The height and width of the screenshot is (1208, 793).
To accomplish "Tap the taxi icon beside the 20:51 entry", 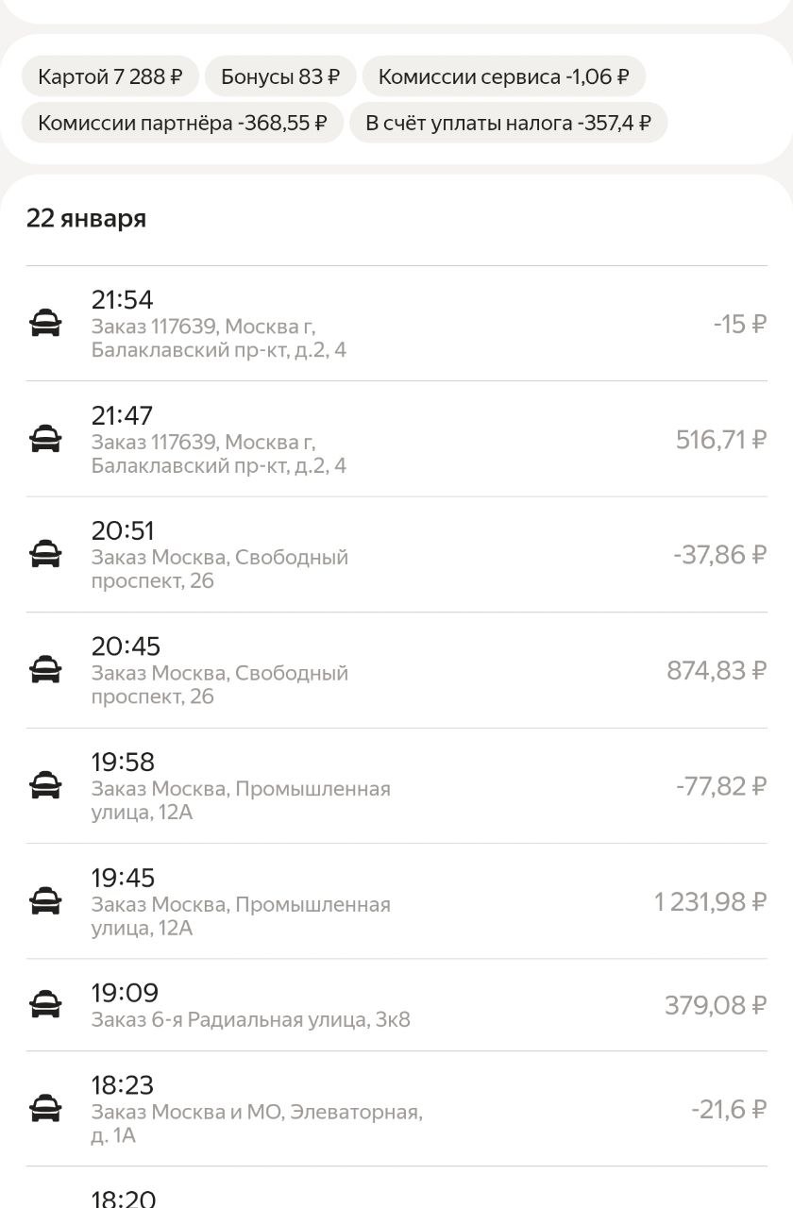I will pyautogui.click(x=45, y=555).
